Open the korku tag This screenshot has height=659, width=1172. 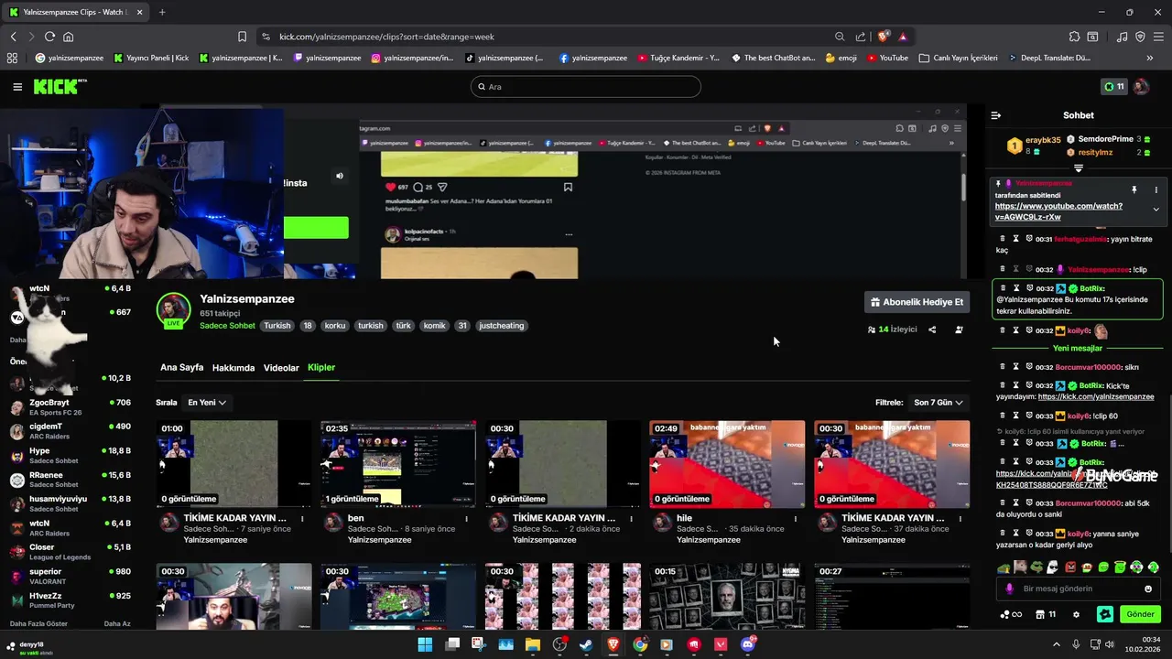pyautogui.click(x=335, y=326)
